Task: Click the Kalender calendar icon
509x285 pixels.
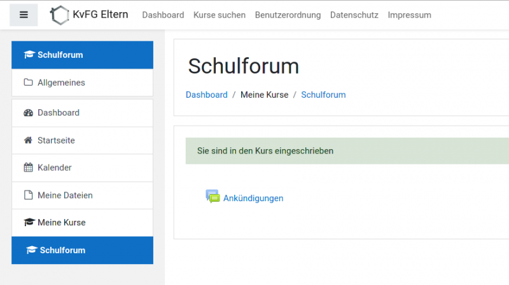Action: [28, 168]
